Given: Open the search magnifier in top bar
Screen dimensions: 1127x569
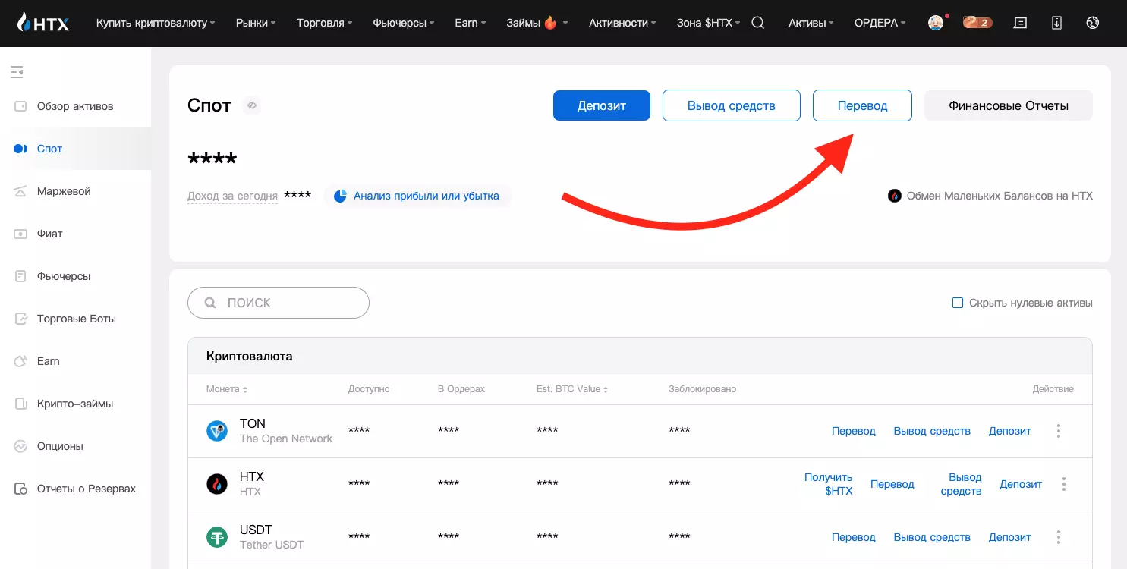Looking at the screenshot, I should click(x=757, y=23).
